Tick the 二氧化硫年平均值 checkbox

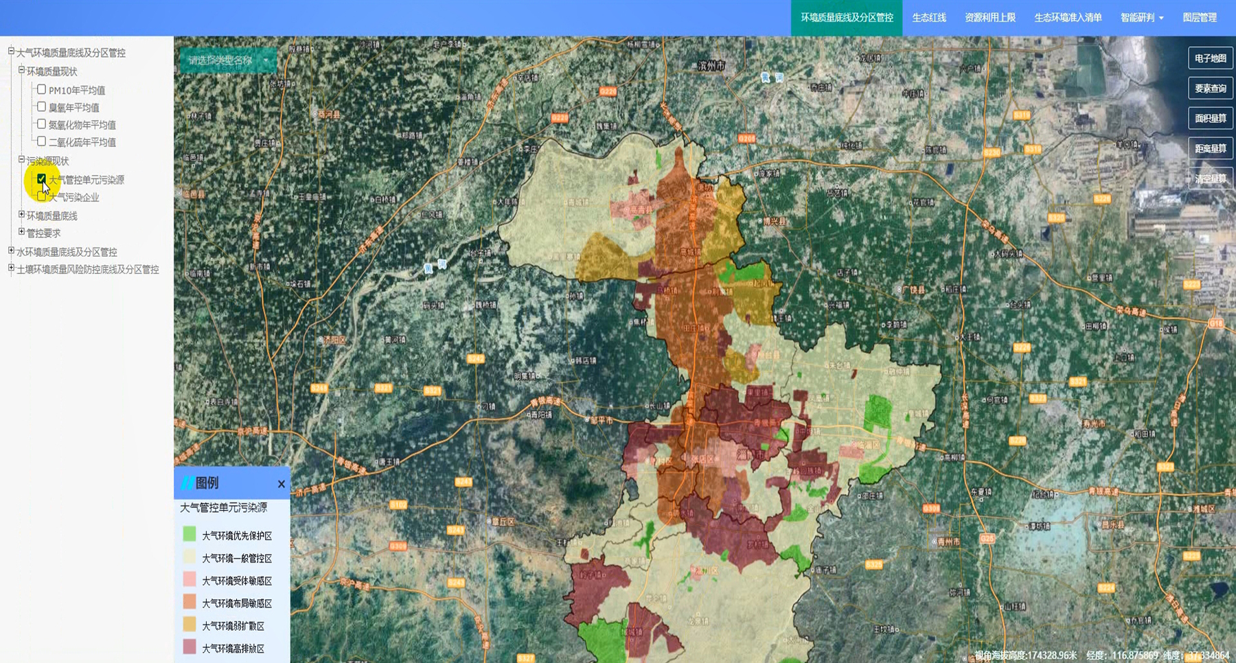[x=42, y=141]
